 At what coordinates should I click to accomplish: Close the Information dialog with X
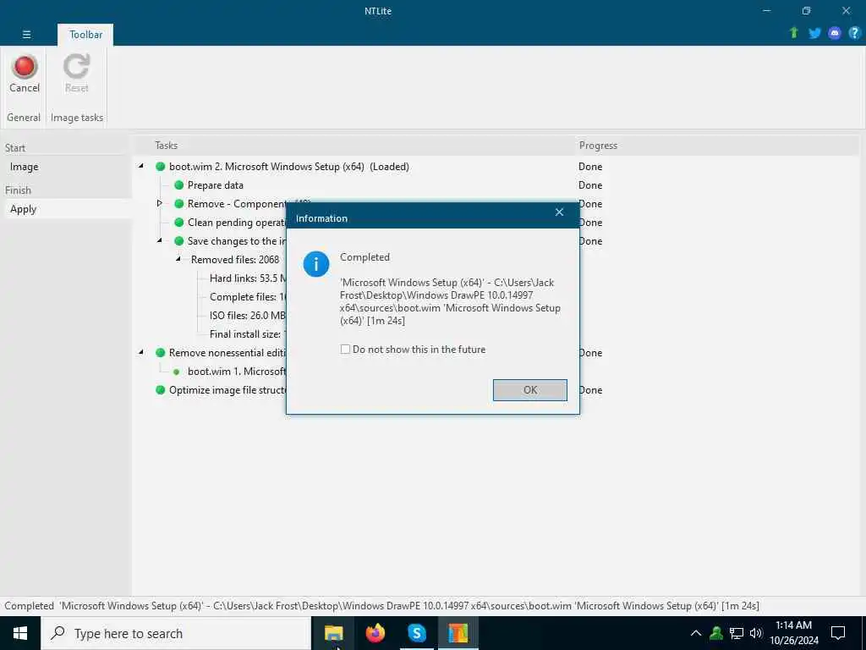[559, 212]
